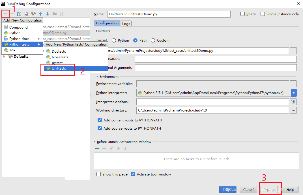
Task: Choose Python configuration type
Action: pyautogui.click(x=22, y=33)
